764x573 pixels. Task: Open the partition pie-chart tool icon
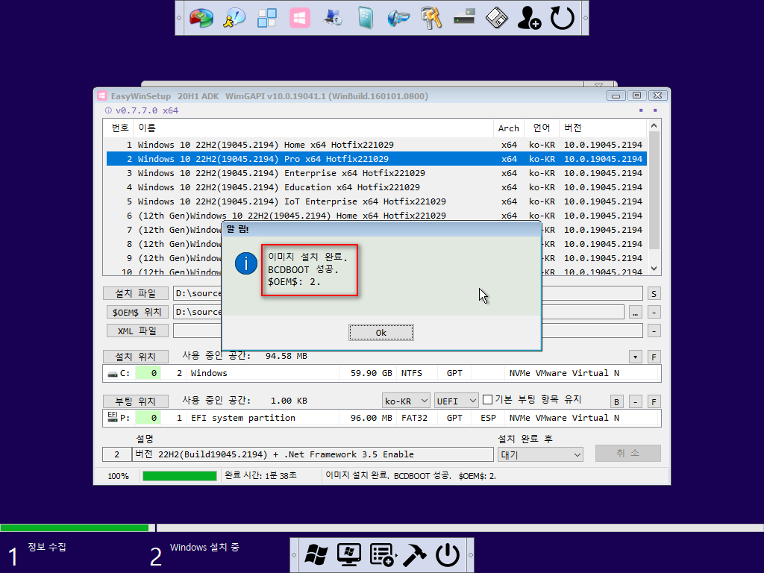[x=201, y=19]
